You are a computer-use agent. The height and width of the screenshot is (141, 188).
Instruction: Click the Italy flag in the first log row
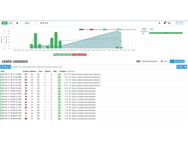click(26, 74)
